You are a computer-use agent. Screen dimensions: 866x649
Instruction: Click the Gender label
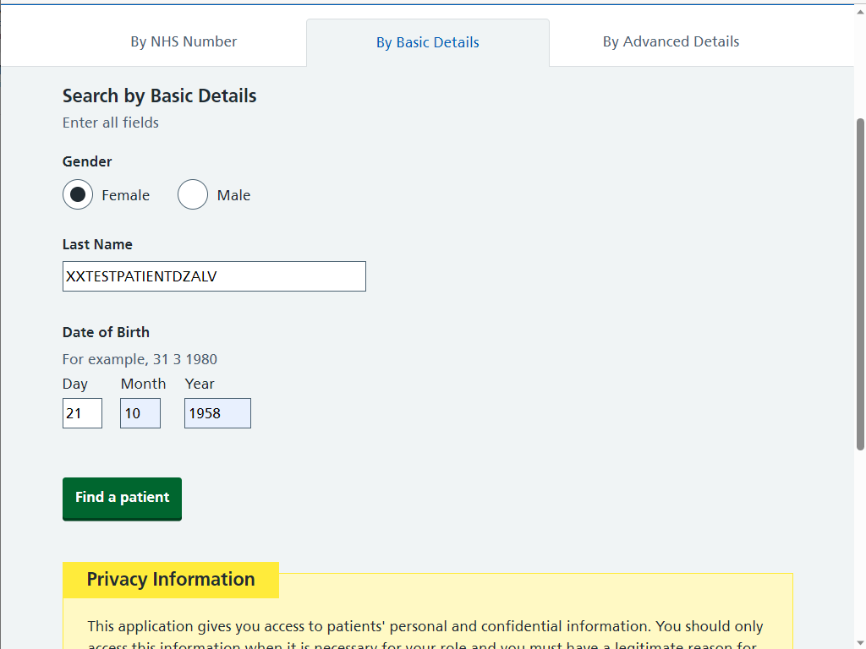(87, 161)
